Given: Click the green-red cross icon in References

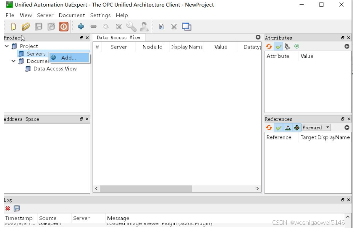Looking at the screenshot, I should click(296, 128).
